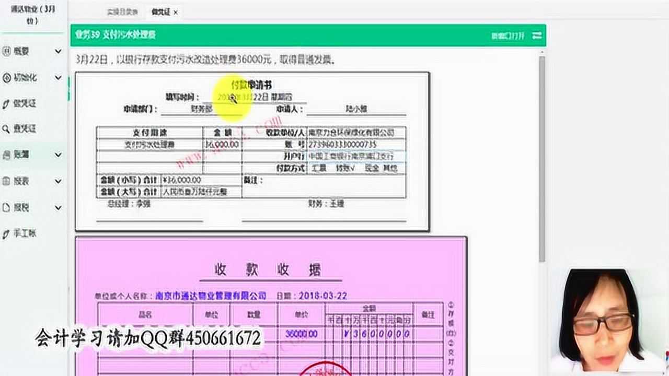The height and width of the screenshot is (376, 669).
Task: Select the 做凭证 tab label
Action: click(160, 11)
